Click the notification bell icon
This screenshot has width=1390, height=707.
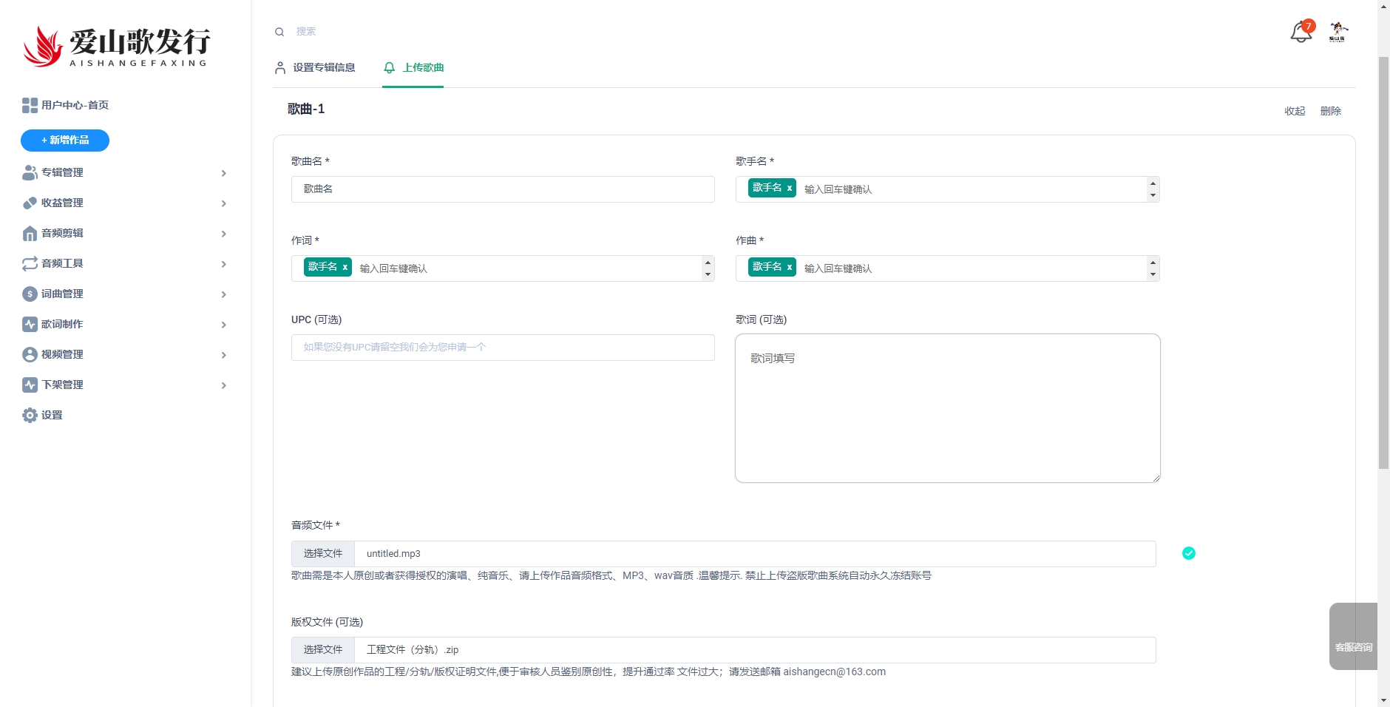[1301, 32]
